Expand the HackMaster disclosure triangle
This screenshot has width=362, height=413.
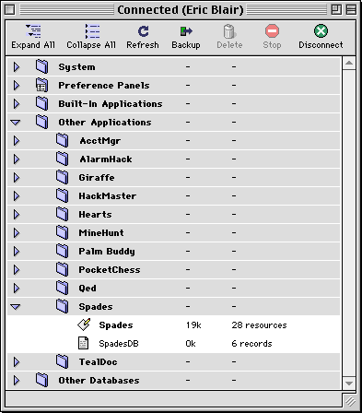coord(17,195)
